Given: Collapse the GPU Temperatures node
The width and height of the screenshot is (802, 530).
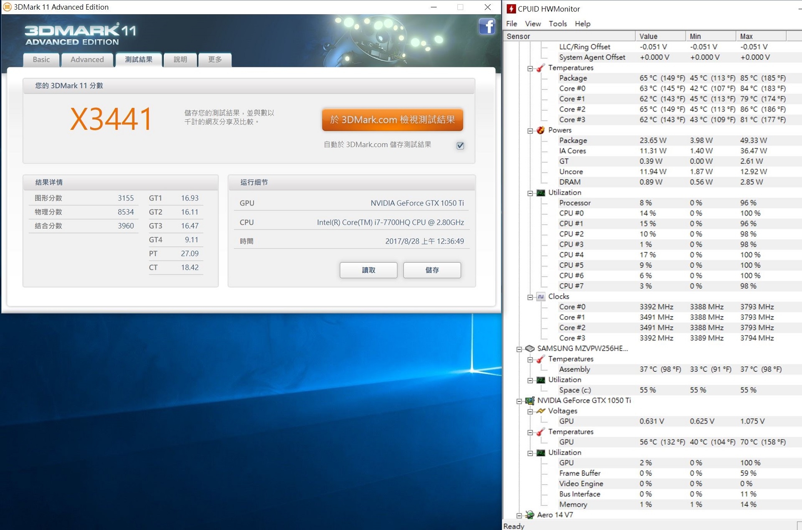Looking at the screenshot, I should tap(530, 433).
